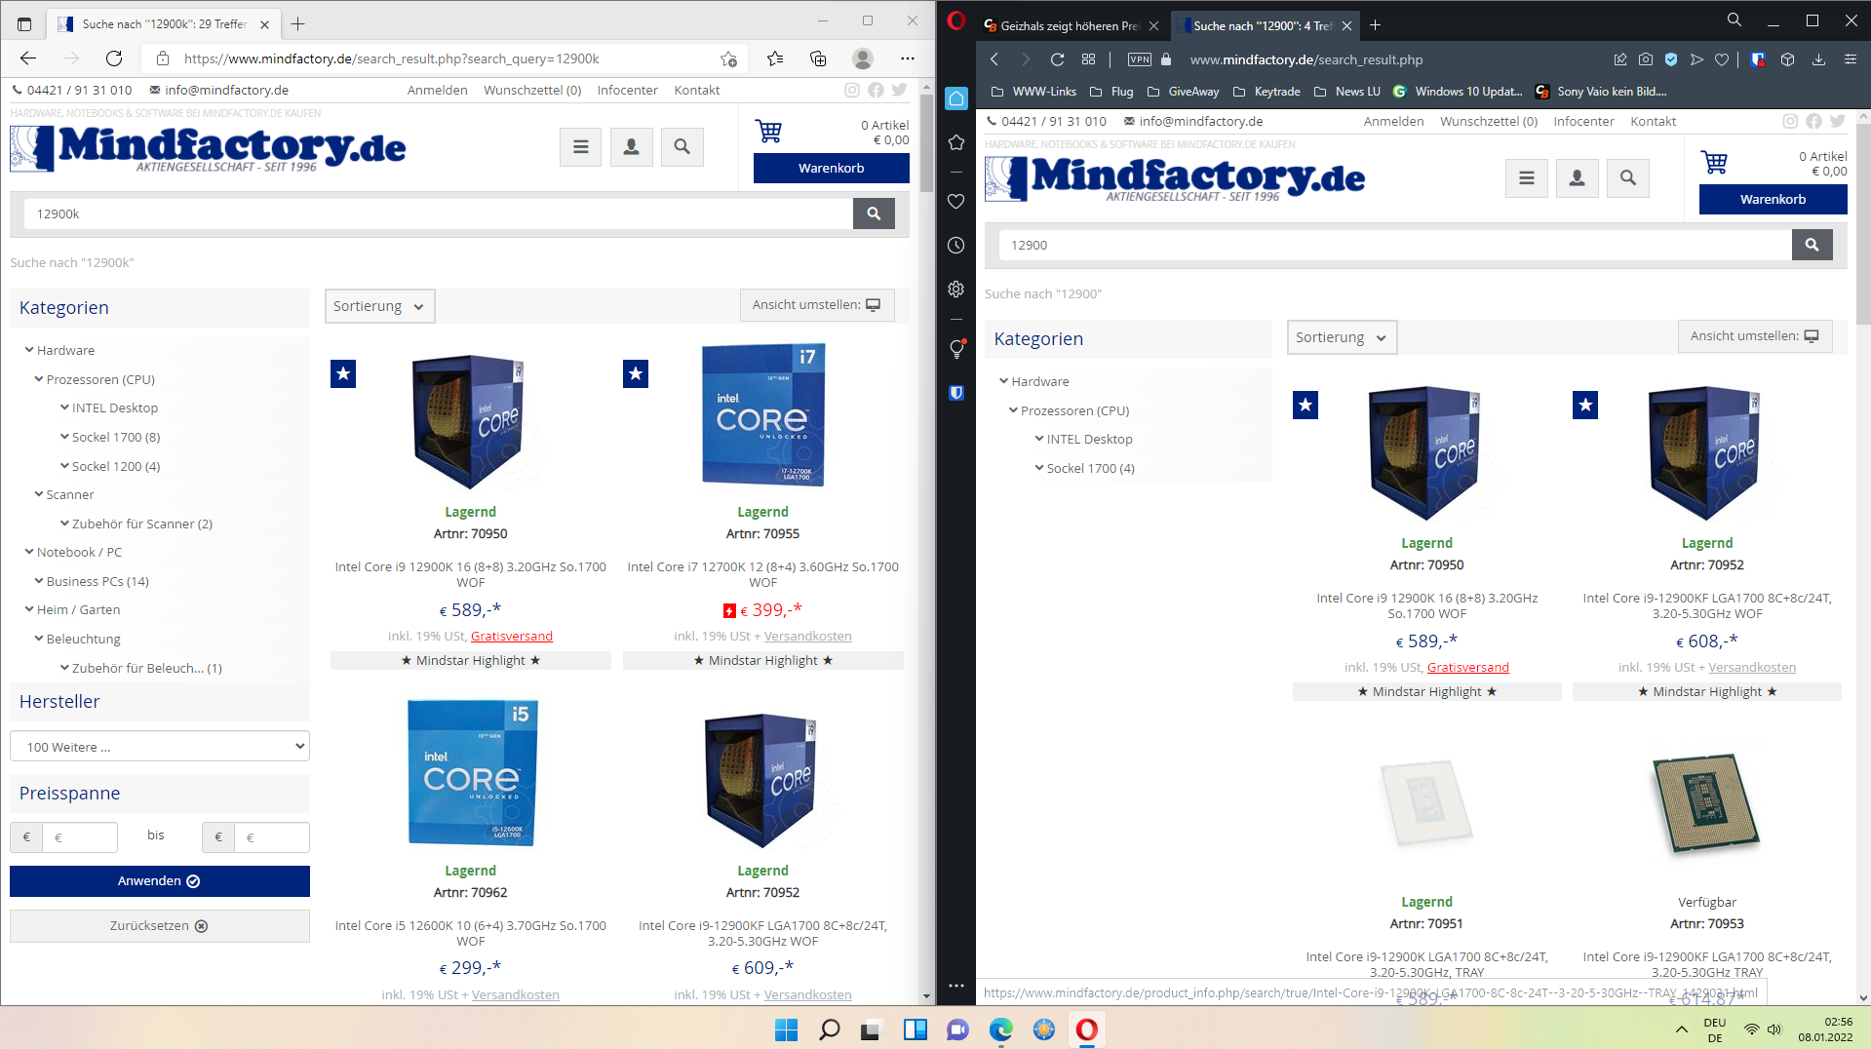The image size is (1871, 1049).
Task: Open Keytrade bookmark folder in Opera
Action: tap(1267, 91)
